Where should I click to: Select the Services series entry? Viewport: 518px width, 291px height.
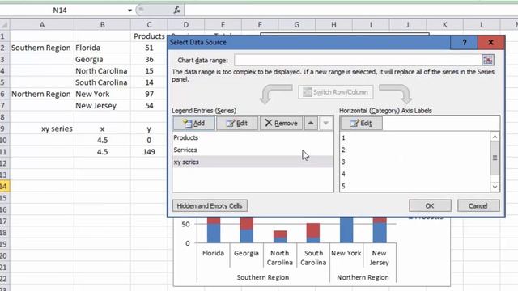(x=253, y=150)
